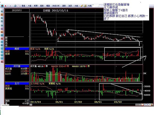Expand the arrow after 選股

pos(67,6)
